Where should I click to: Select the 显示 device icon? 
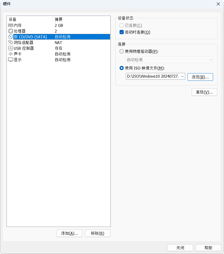pyautogui.click(x=10, y=60)
